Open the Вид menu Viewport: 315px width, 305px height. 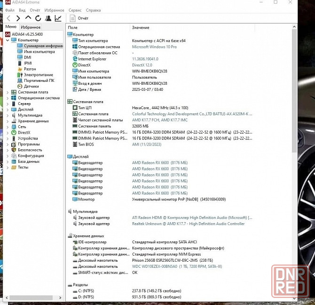pos(22,10)
